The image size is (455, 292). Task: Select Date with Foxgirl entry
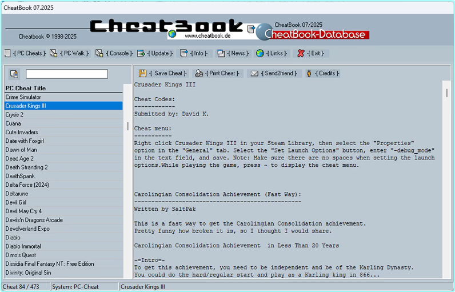coord(64,141)
